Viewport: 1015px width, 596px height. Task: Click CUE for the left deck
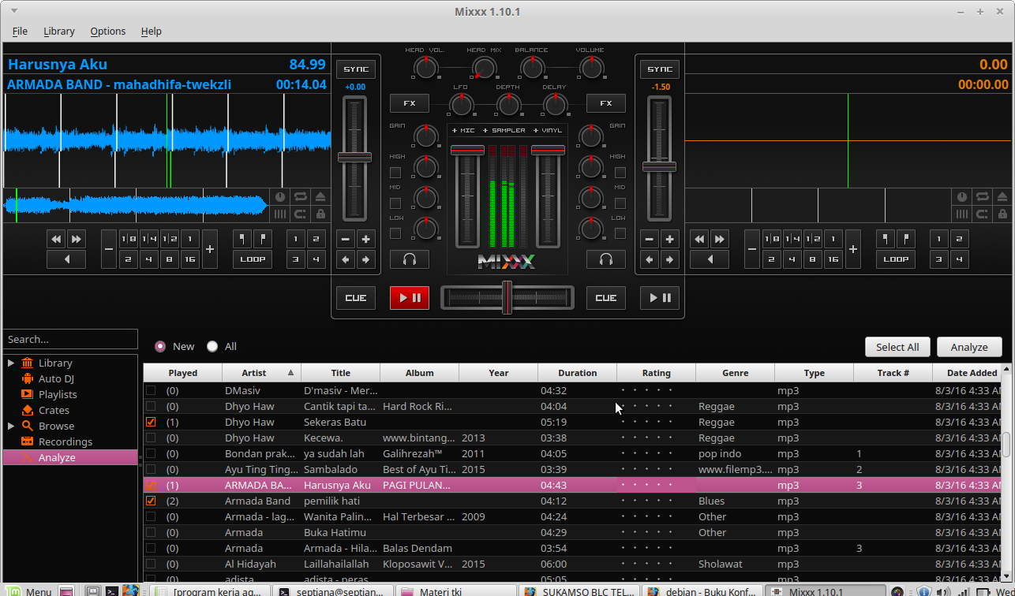[x=356, y=298]
